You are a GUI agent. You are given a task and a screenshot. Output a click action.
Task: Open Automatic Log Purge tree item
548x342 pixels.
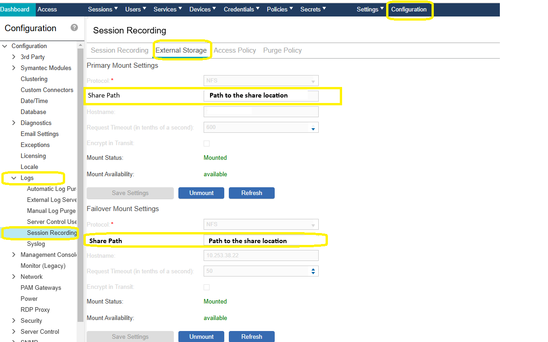pos(52,189)
